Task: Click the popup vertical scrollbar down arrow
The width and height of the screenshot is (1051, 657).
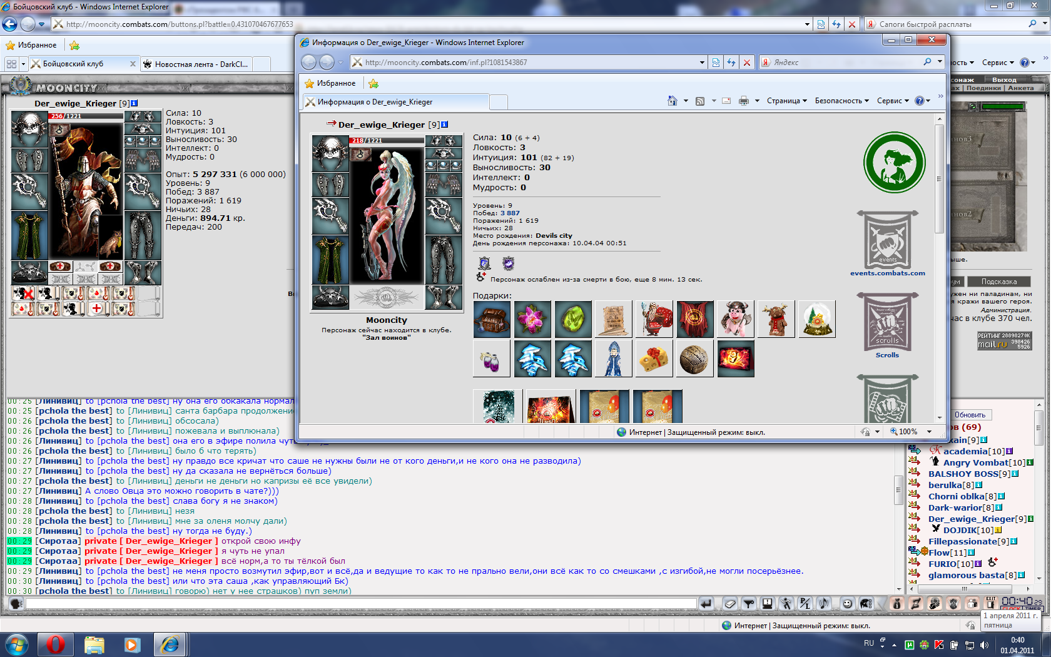Action: [940, 417]
